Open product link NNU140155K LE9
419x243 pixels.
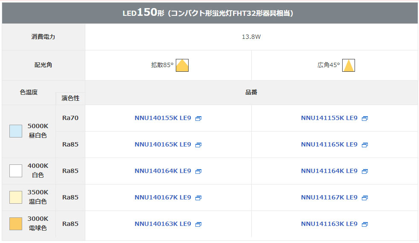(163, 118)
